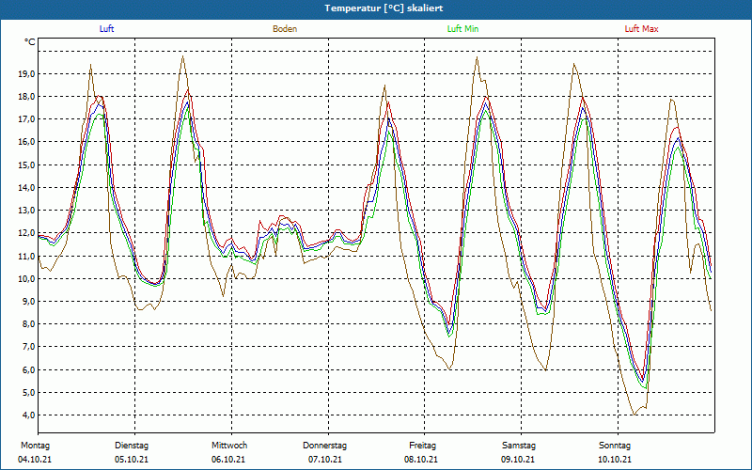Image resolution: width=752 pixels, height=470 pixels.
Task: Click the 'Luft' legend label
Action: click(106, 29)
